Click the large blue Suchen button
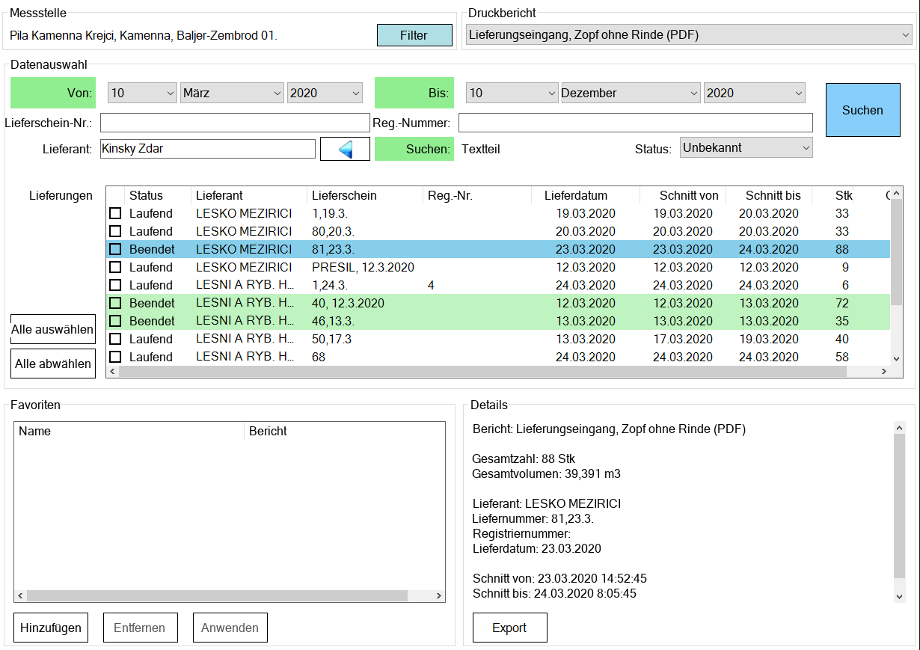Viewport: 920px width, 650px height. tap(862, 110)
